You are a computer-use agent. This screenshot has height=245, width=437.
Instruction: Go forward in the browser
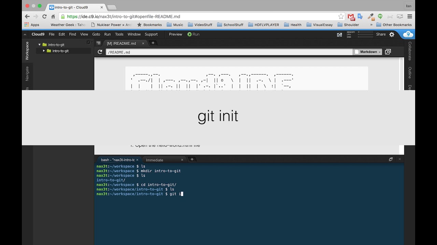[x=36, y=16]
